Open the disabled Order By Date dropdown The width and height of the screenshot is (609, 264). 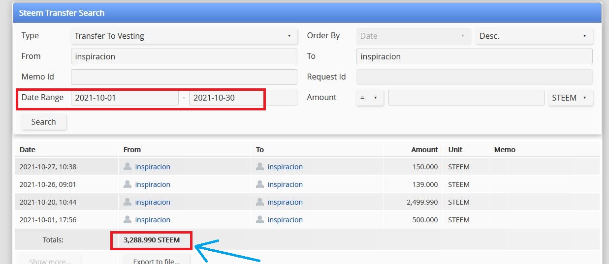414,36
